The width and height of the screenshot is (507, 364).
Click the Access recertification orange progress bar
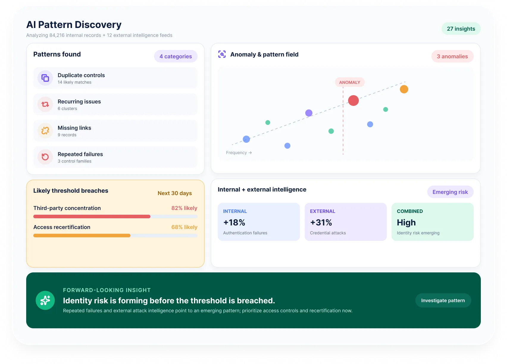tap(82, 236)
